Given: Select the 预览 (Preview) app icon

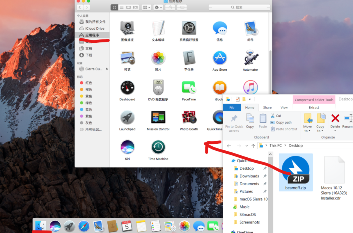Looking at the screenshot, I should [x=127, y=58].
